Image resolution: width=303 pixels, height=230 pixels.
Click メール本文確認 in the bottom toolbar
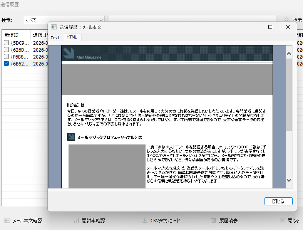point(23,220)
